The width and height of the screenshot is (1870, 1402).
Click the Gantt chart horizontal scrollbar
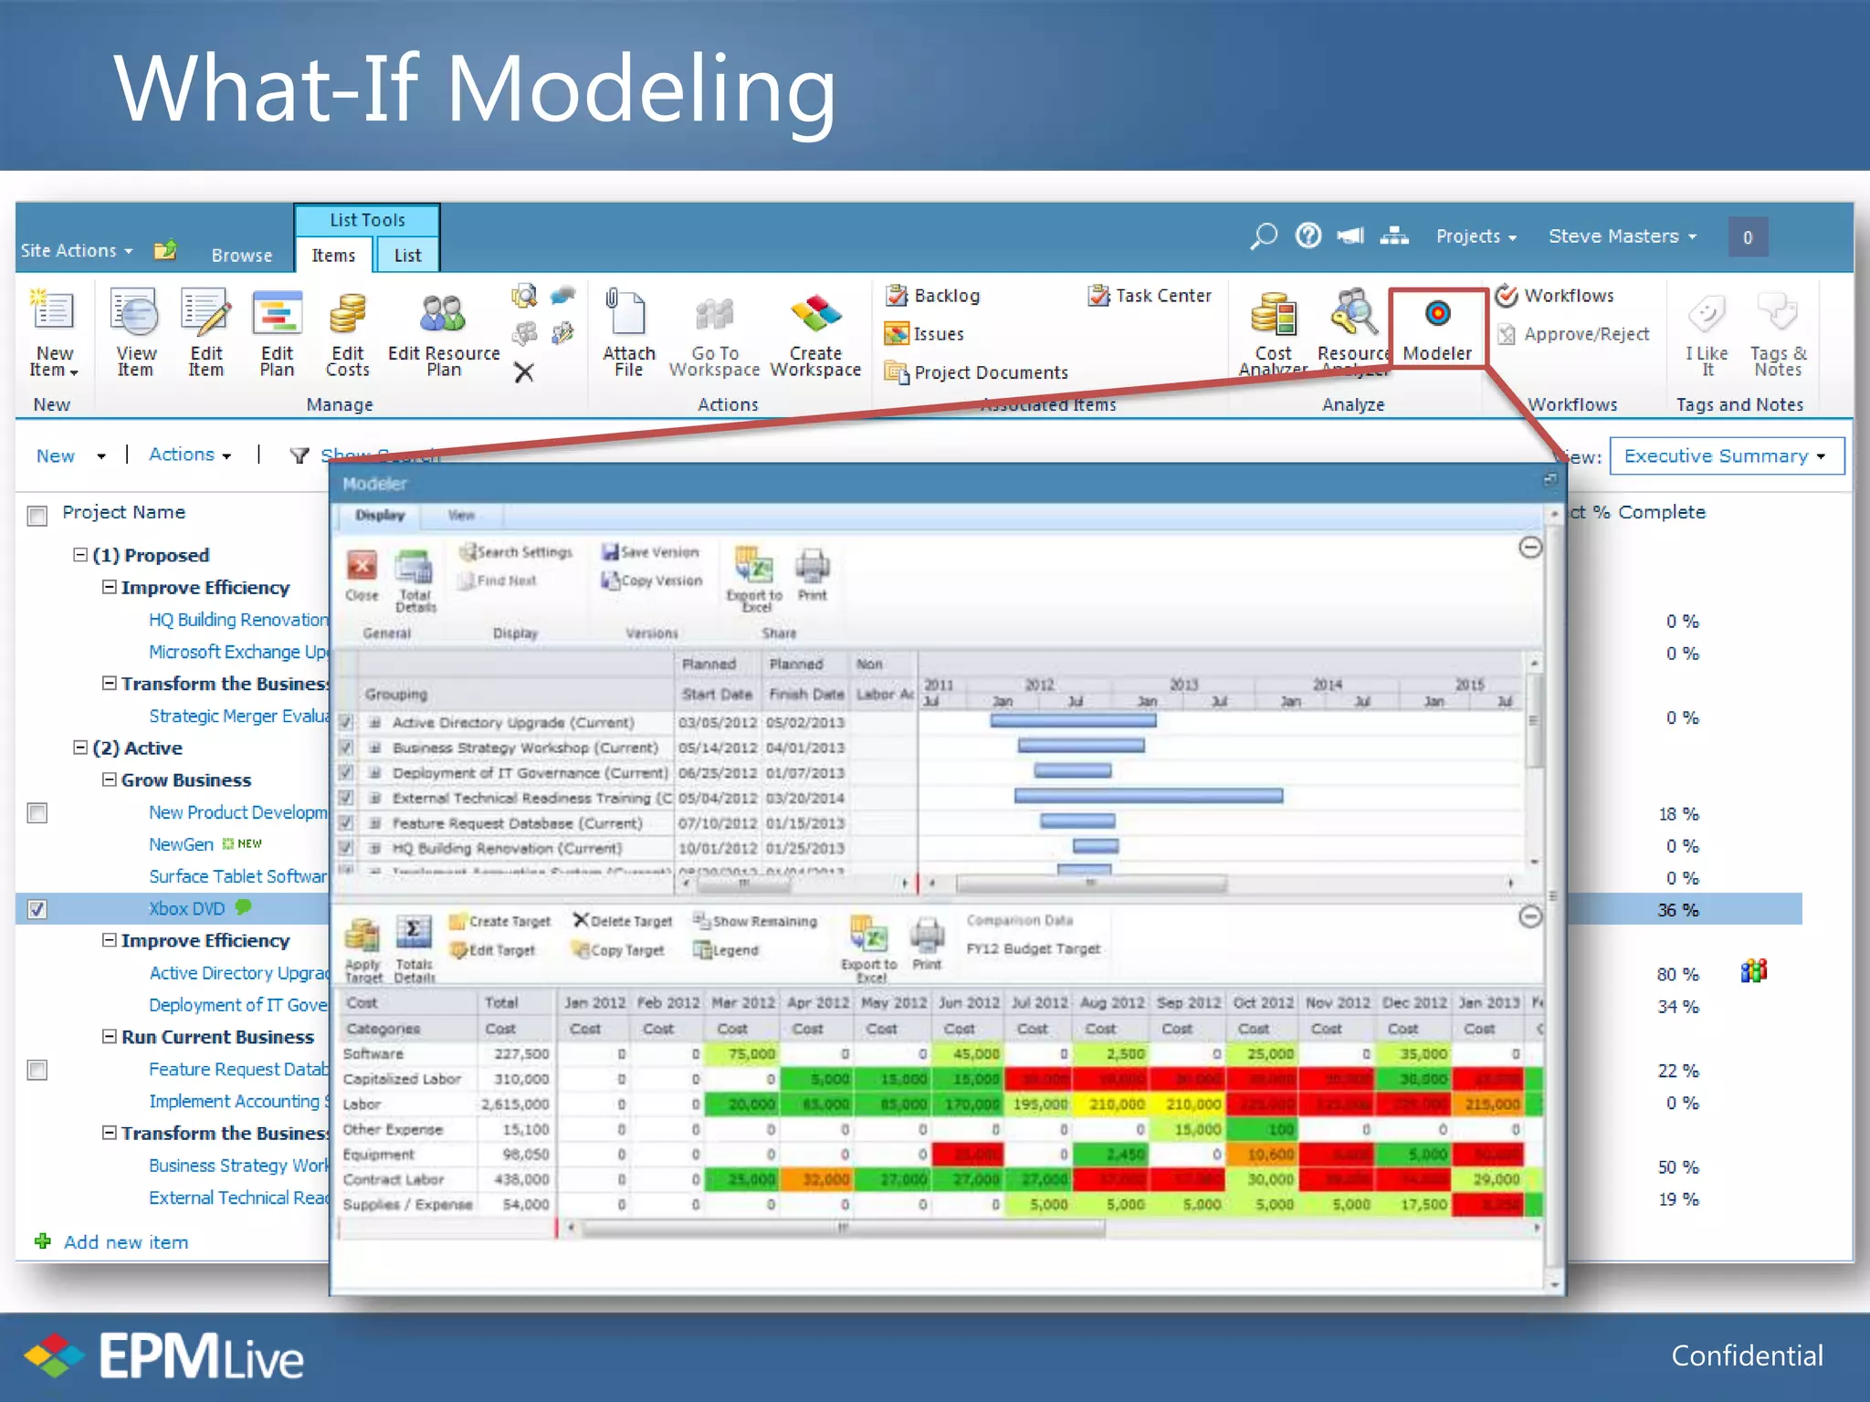pos(1091,884)
